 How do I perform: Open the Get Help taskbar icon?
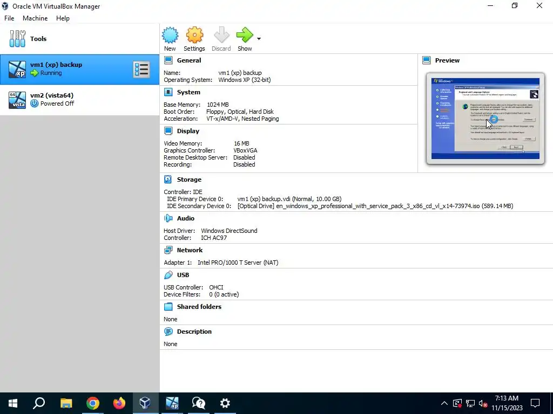point(199,403)
